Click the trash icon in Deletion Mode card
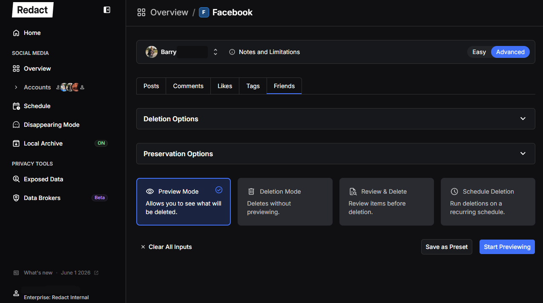Screen dimensions: 543x303 (x=251, y=192)
